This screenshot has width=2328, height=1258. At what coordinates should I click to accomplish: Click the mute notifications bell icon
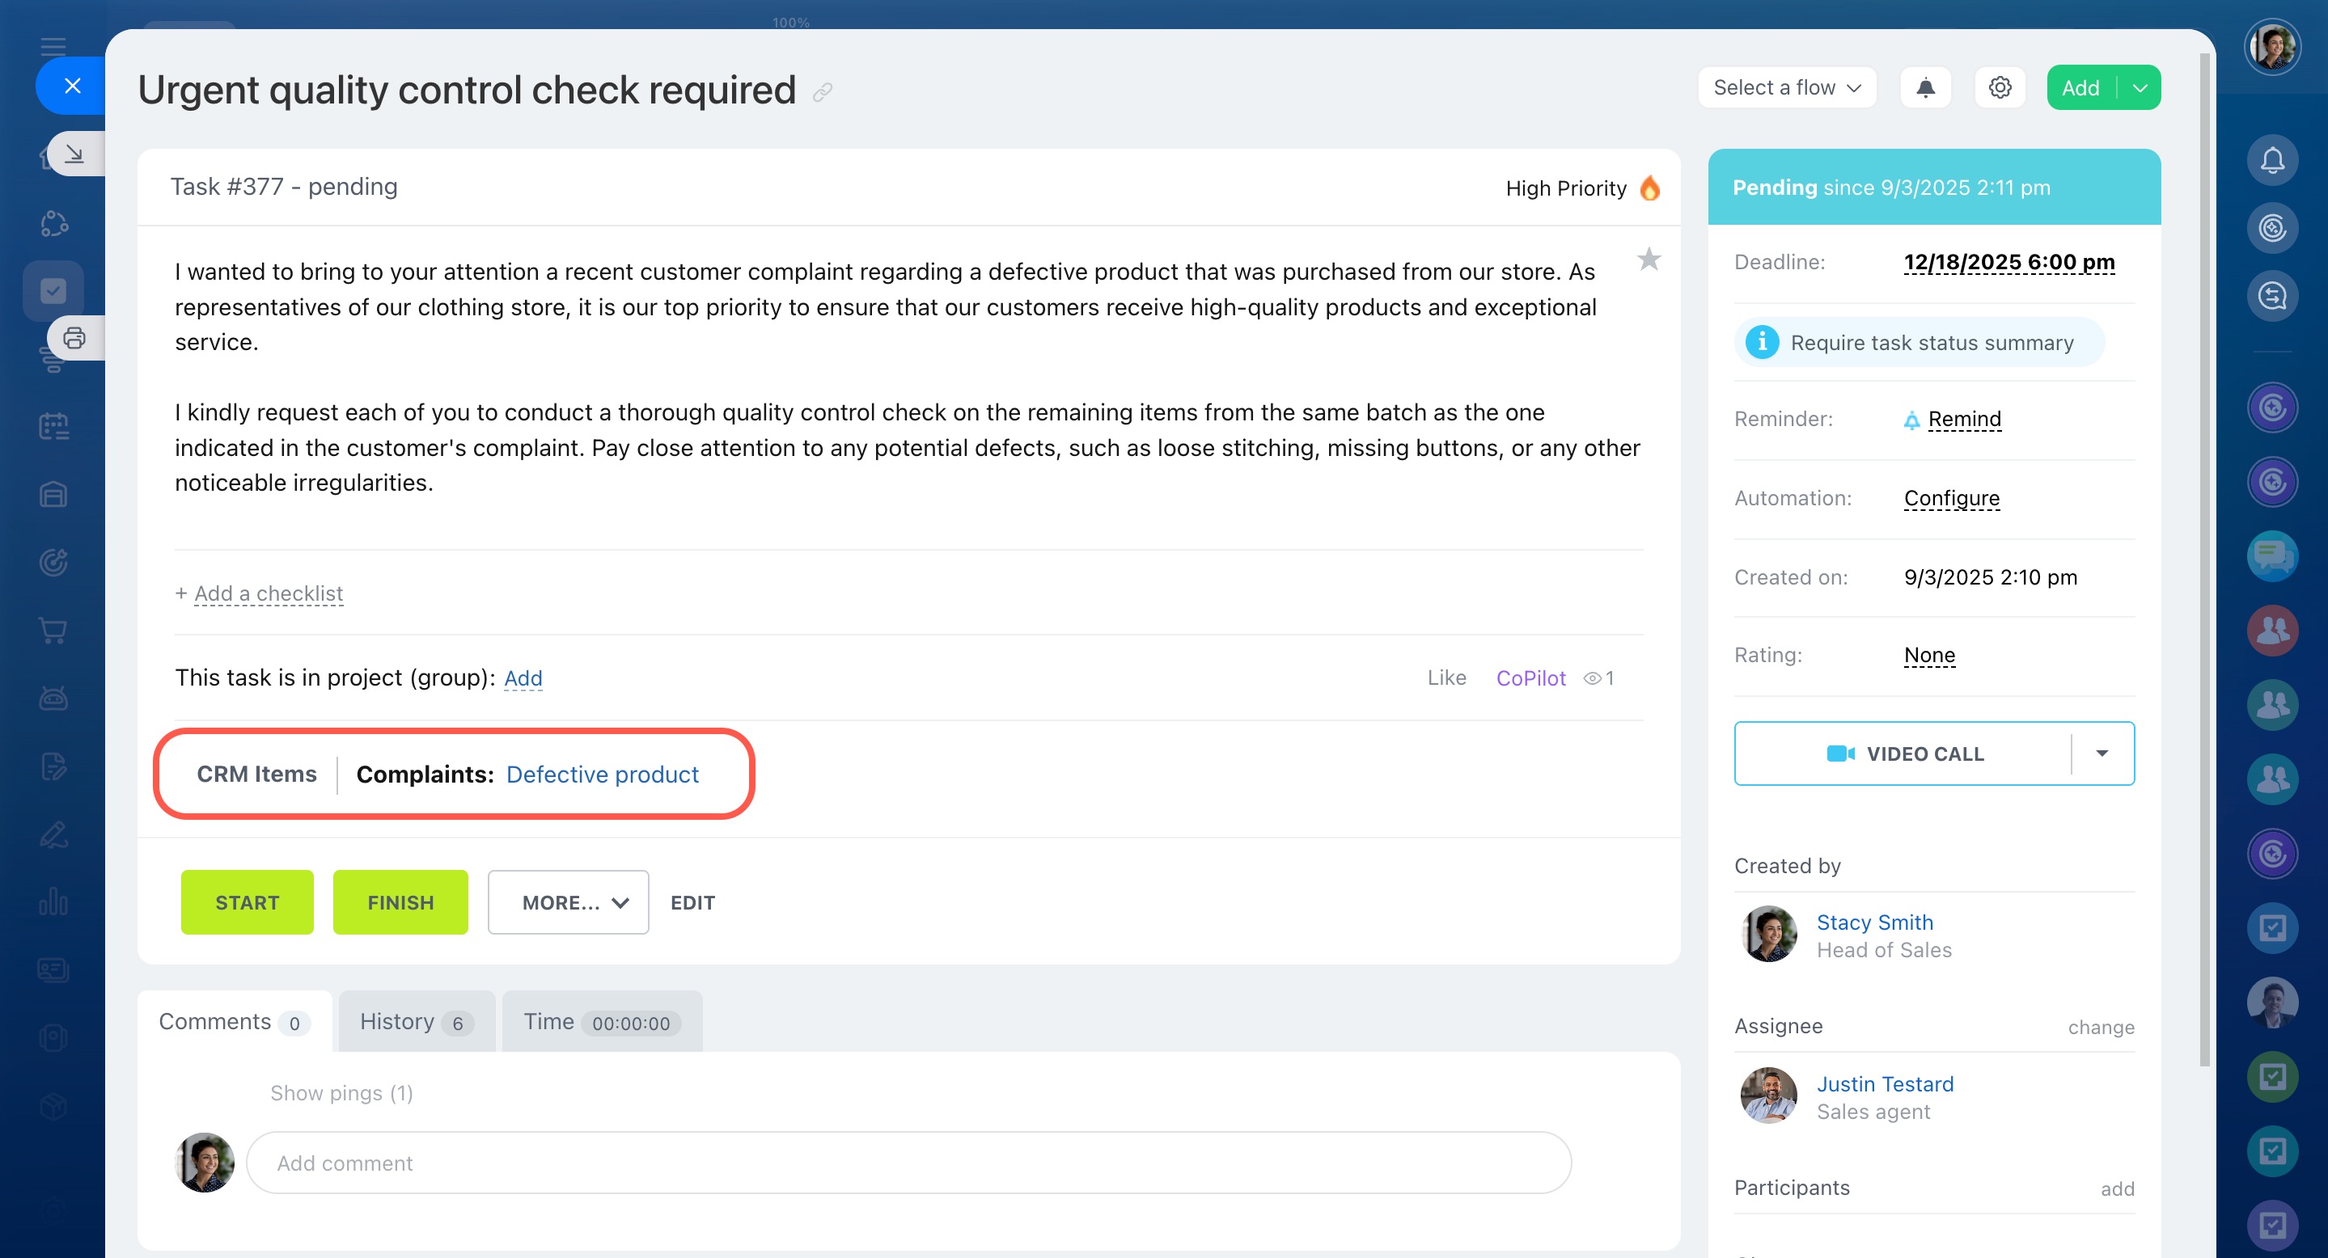(1925, 87)
